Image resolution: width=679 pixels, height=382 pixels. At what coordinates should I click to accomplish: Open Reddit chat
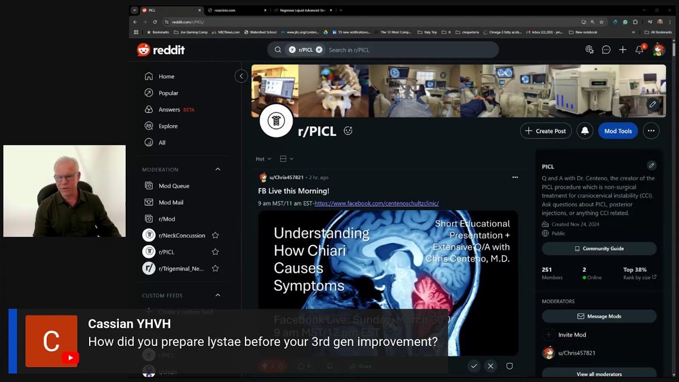click(606, 50)
